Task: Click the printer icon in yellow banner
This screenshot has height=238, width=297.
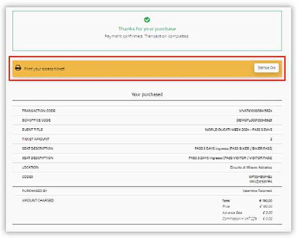Action: tap(18, 68)
